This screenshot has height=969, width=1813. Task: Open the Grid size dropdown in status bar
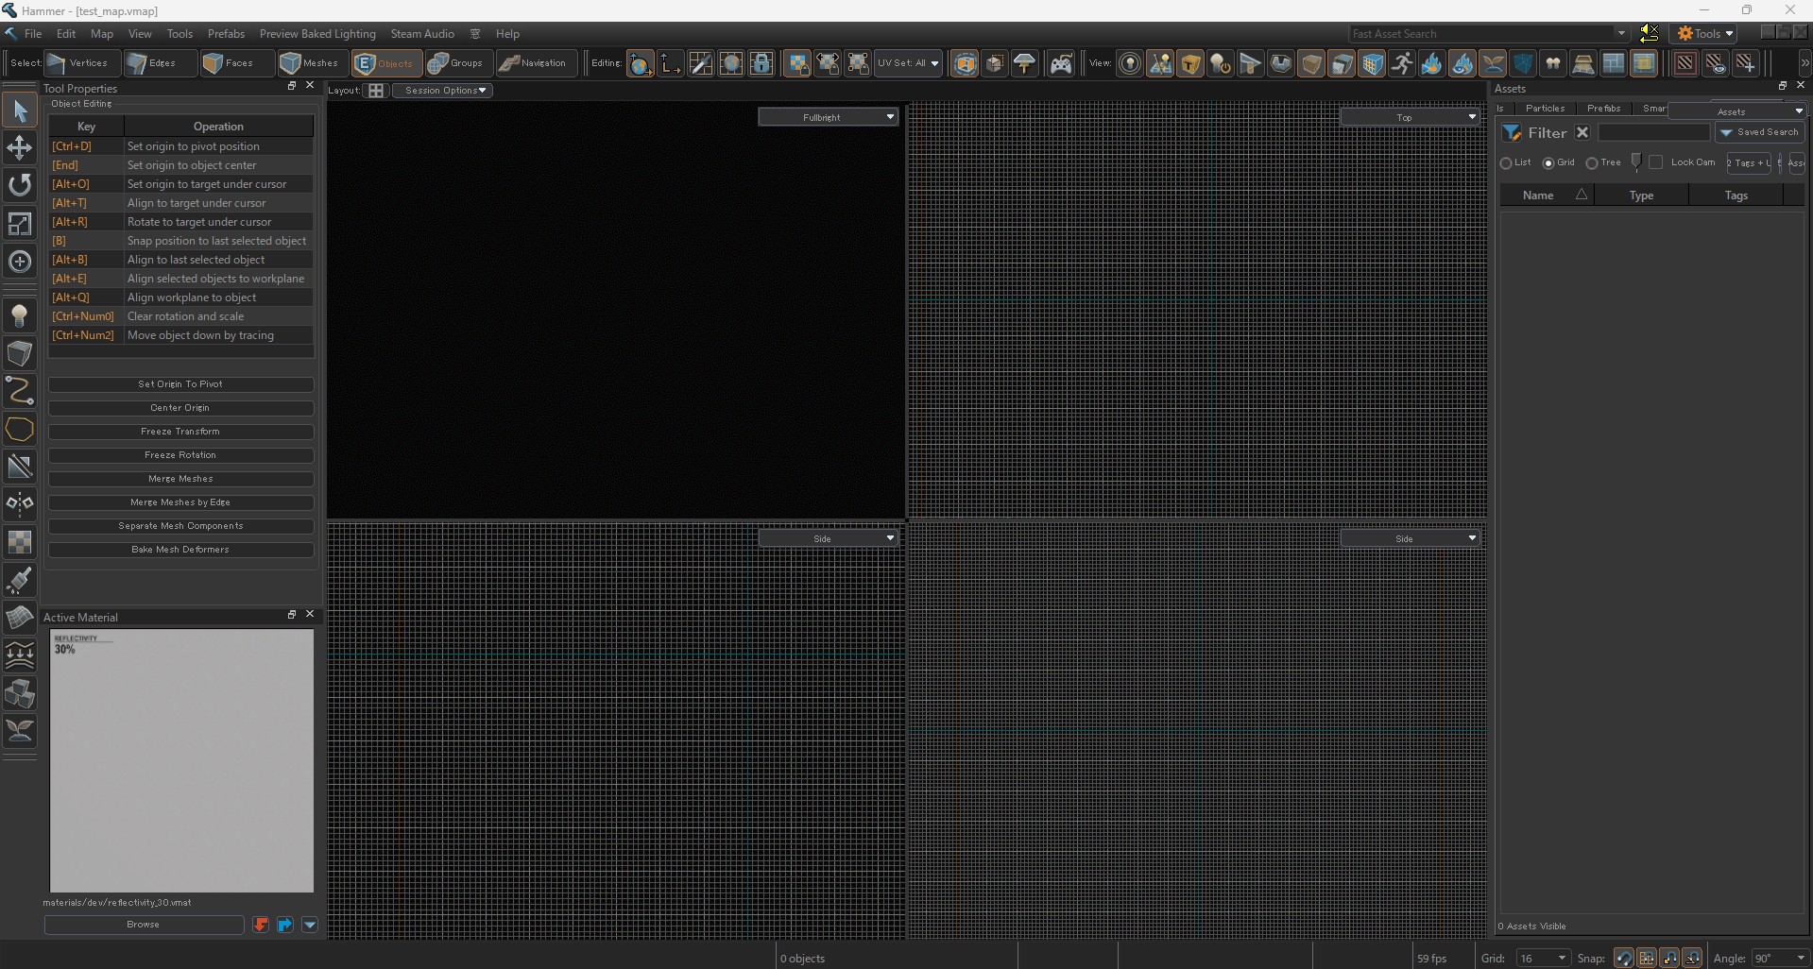click(1543, 958)
